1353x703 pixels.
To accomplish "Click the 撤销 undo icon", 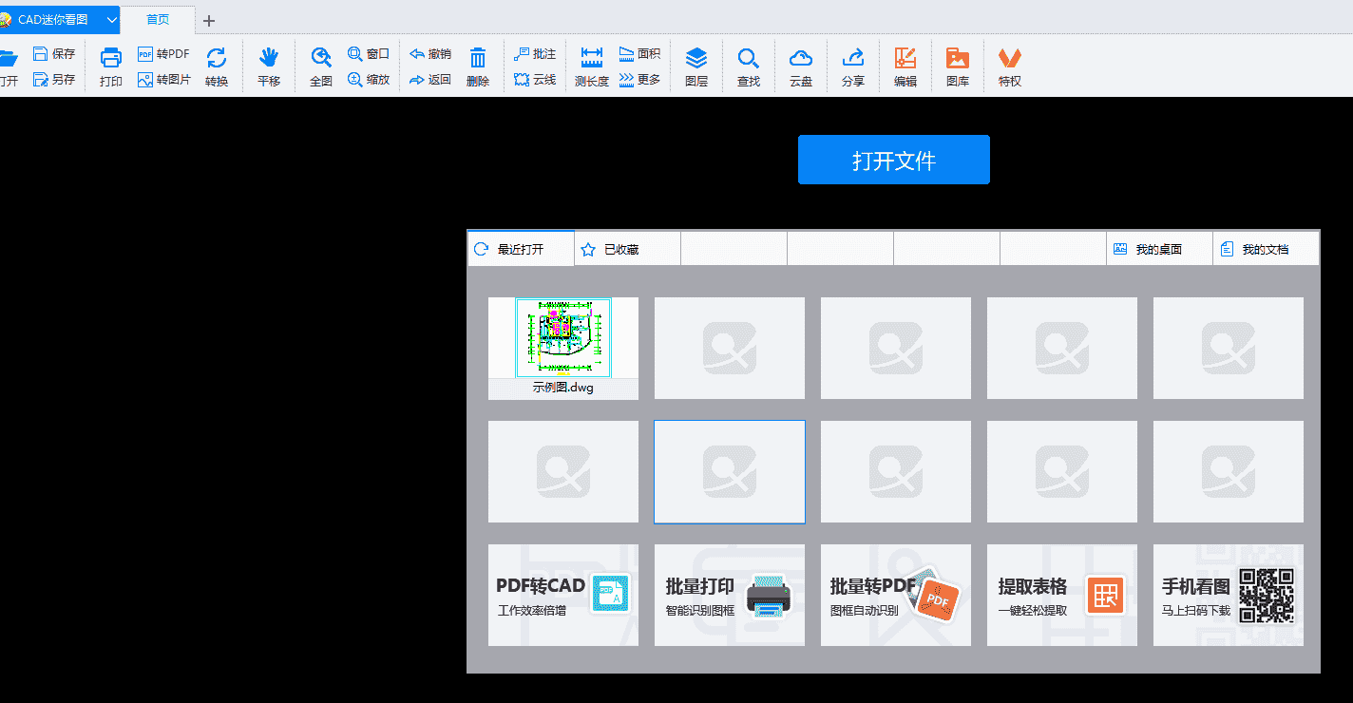I will pyautogui.click(x=428, y=54).
